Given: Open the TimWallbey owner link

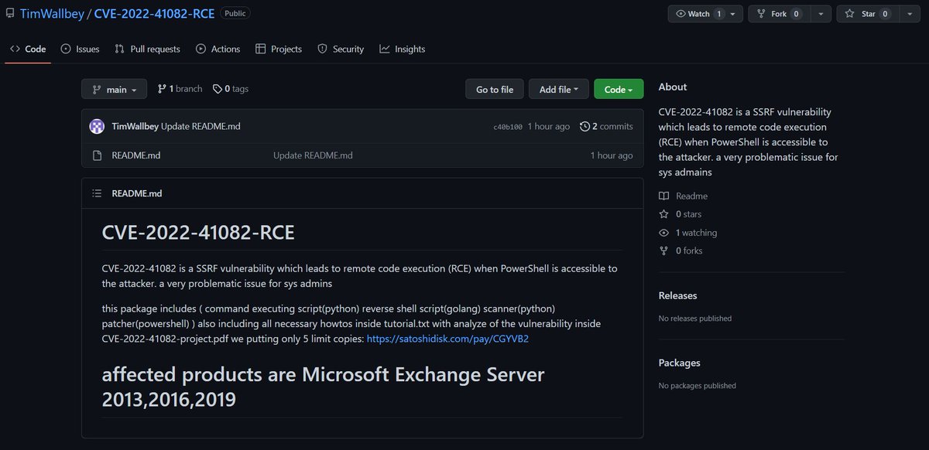Looking at the screenshot, I should click(50, 13).
